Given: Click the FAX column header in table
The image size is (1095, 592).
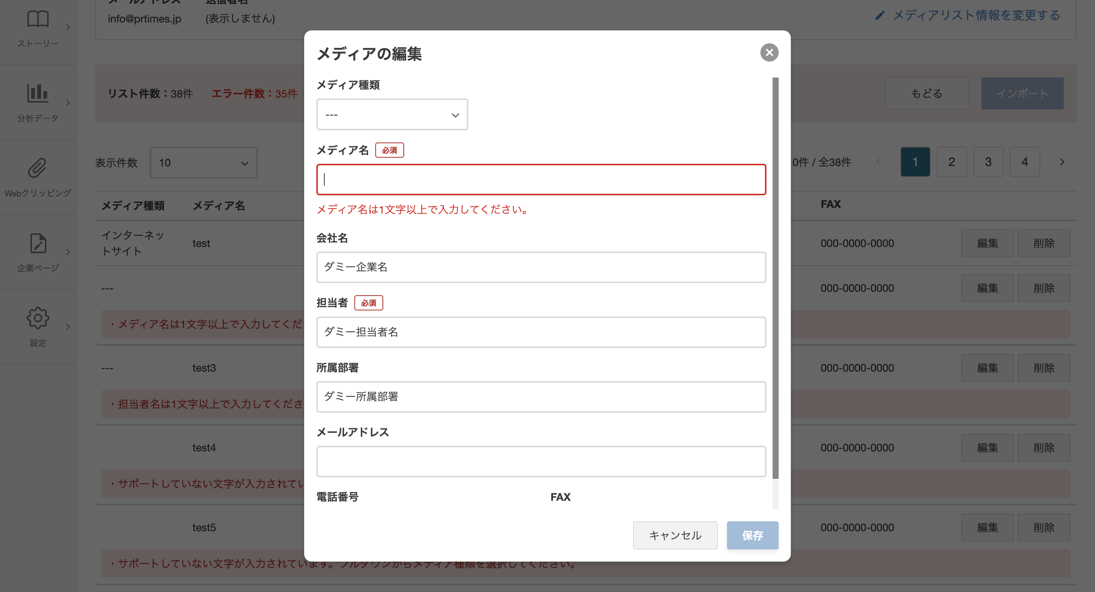Looking at the screenshot, I should [x=831, y=204].
